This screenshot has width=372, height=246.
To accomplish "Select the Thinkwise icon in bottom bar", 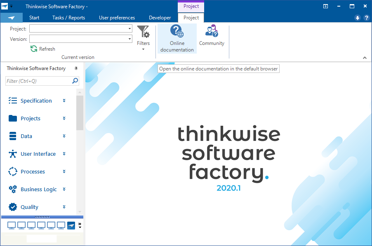I will tap(71, 225).
